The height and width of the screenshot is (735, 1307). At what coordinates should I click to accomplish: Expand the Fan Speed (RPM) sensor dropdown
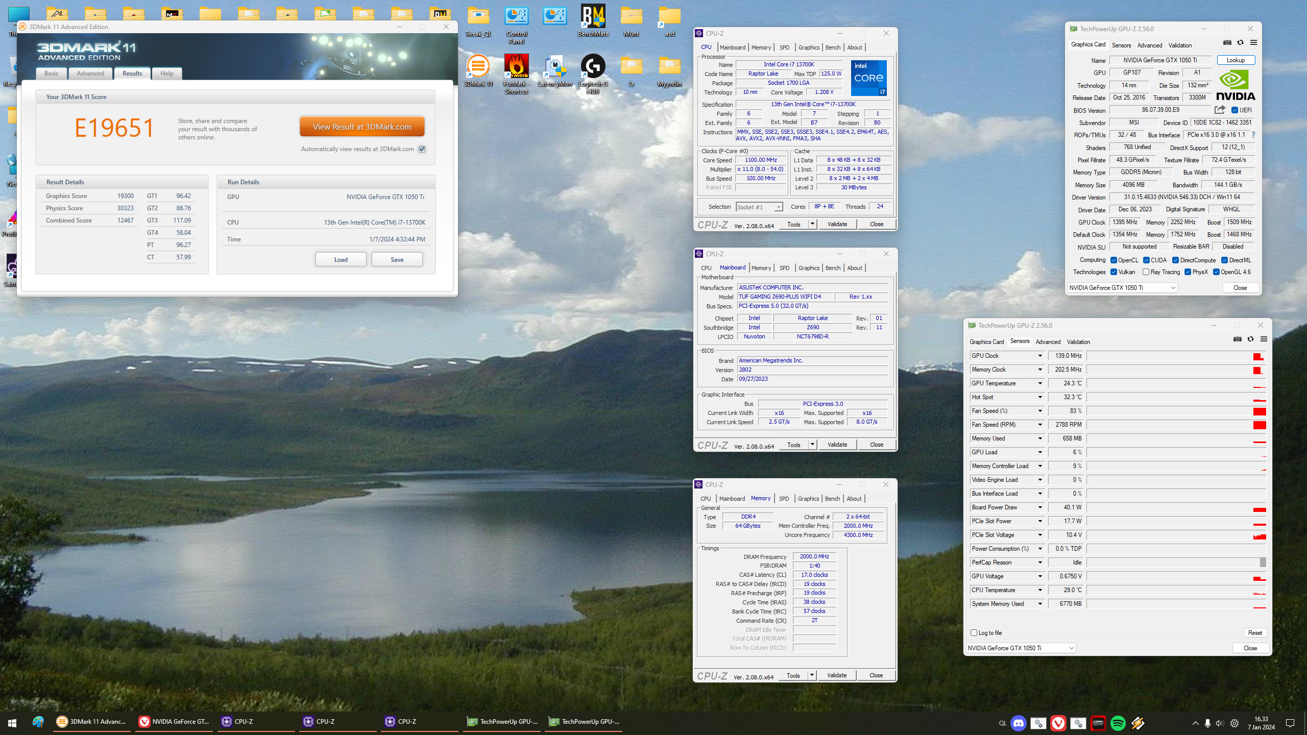[1039, 425]
